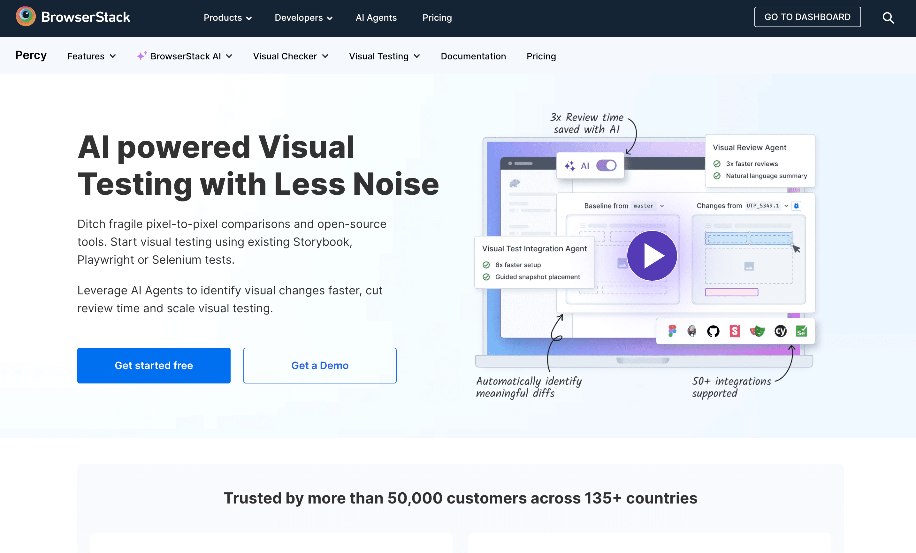Open the Features dropdown
This screenshot has height=553, width=916.
pyautogui.click(x=92, y=56)
